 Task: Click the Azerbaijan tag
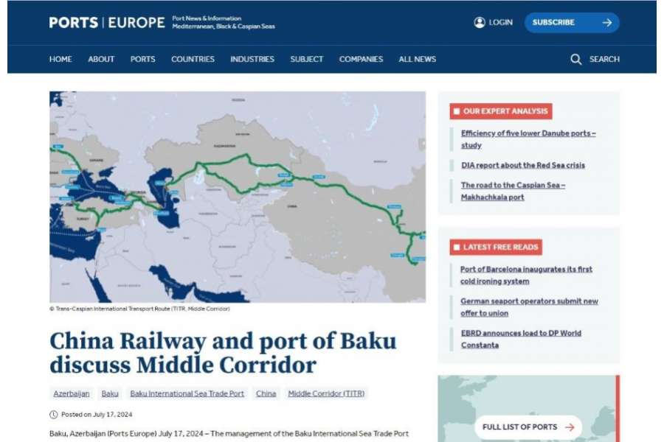coord(72,394)
